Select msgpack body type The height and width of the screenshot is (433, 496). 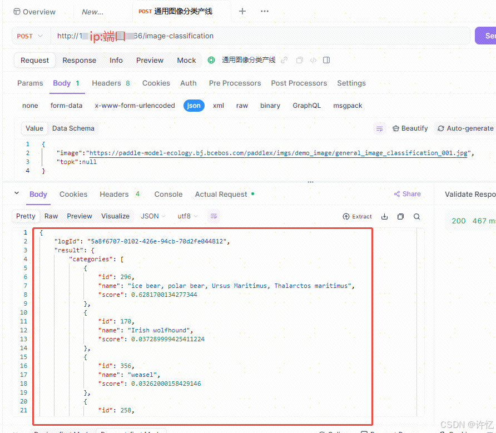(348, 106)
